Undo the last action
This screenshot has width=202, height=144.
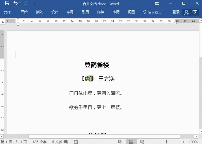click(x=16, y=3)
